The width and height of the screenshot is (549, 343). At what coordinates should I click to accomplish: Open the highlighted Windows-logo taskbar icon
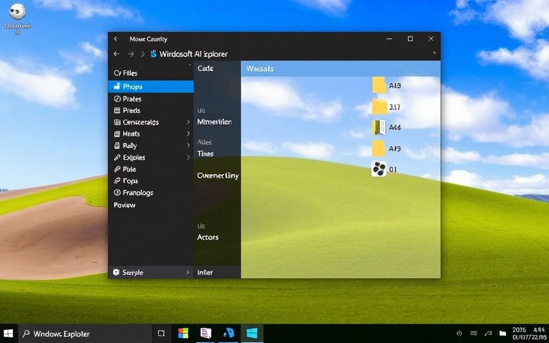[x=252, y=333]
